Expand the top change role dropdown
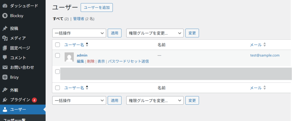Screen dimensions: 292x121 (x=155, y=33)
